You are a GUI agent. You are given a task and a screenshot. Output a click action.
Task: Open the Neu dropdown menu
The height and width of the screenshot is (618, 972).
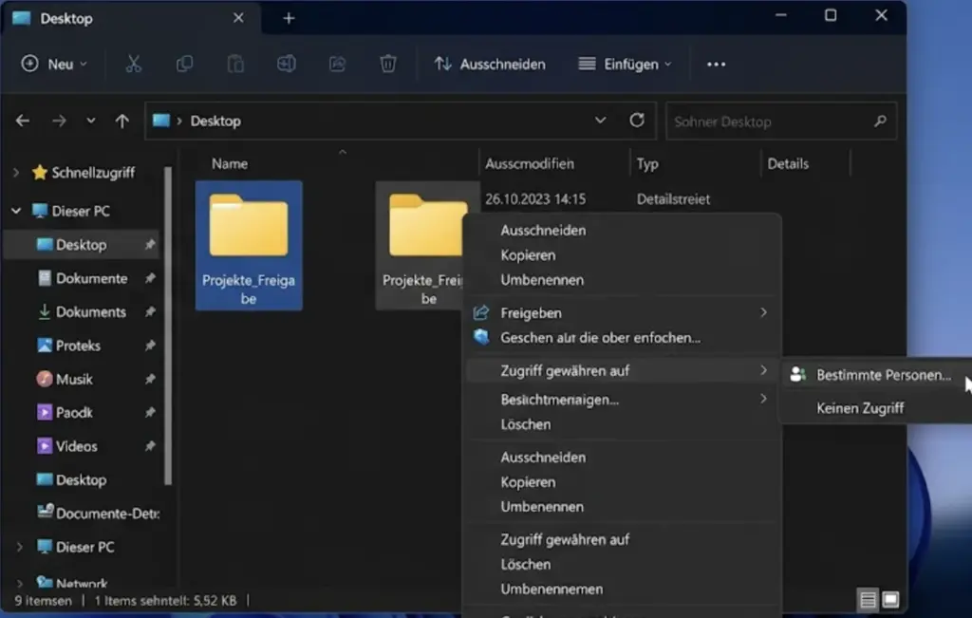[54, 64]
